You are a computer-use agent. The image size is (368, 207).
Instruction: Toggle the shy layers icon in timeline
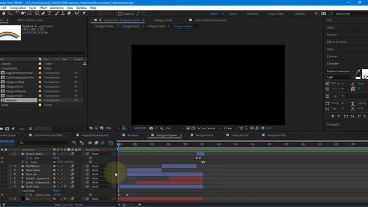[x=90, y=143]
